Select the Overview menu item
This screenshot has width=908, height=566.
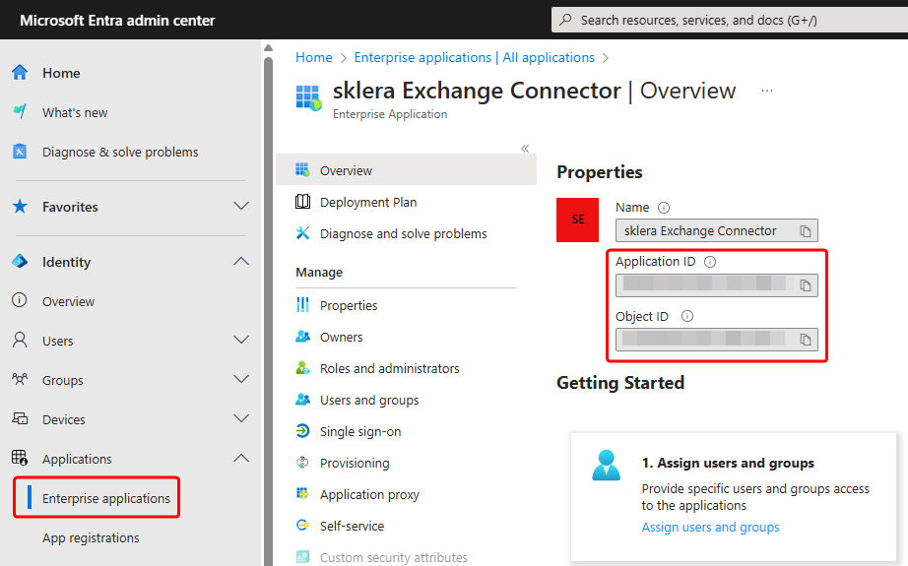tap(407, 169)
